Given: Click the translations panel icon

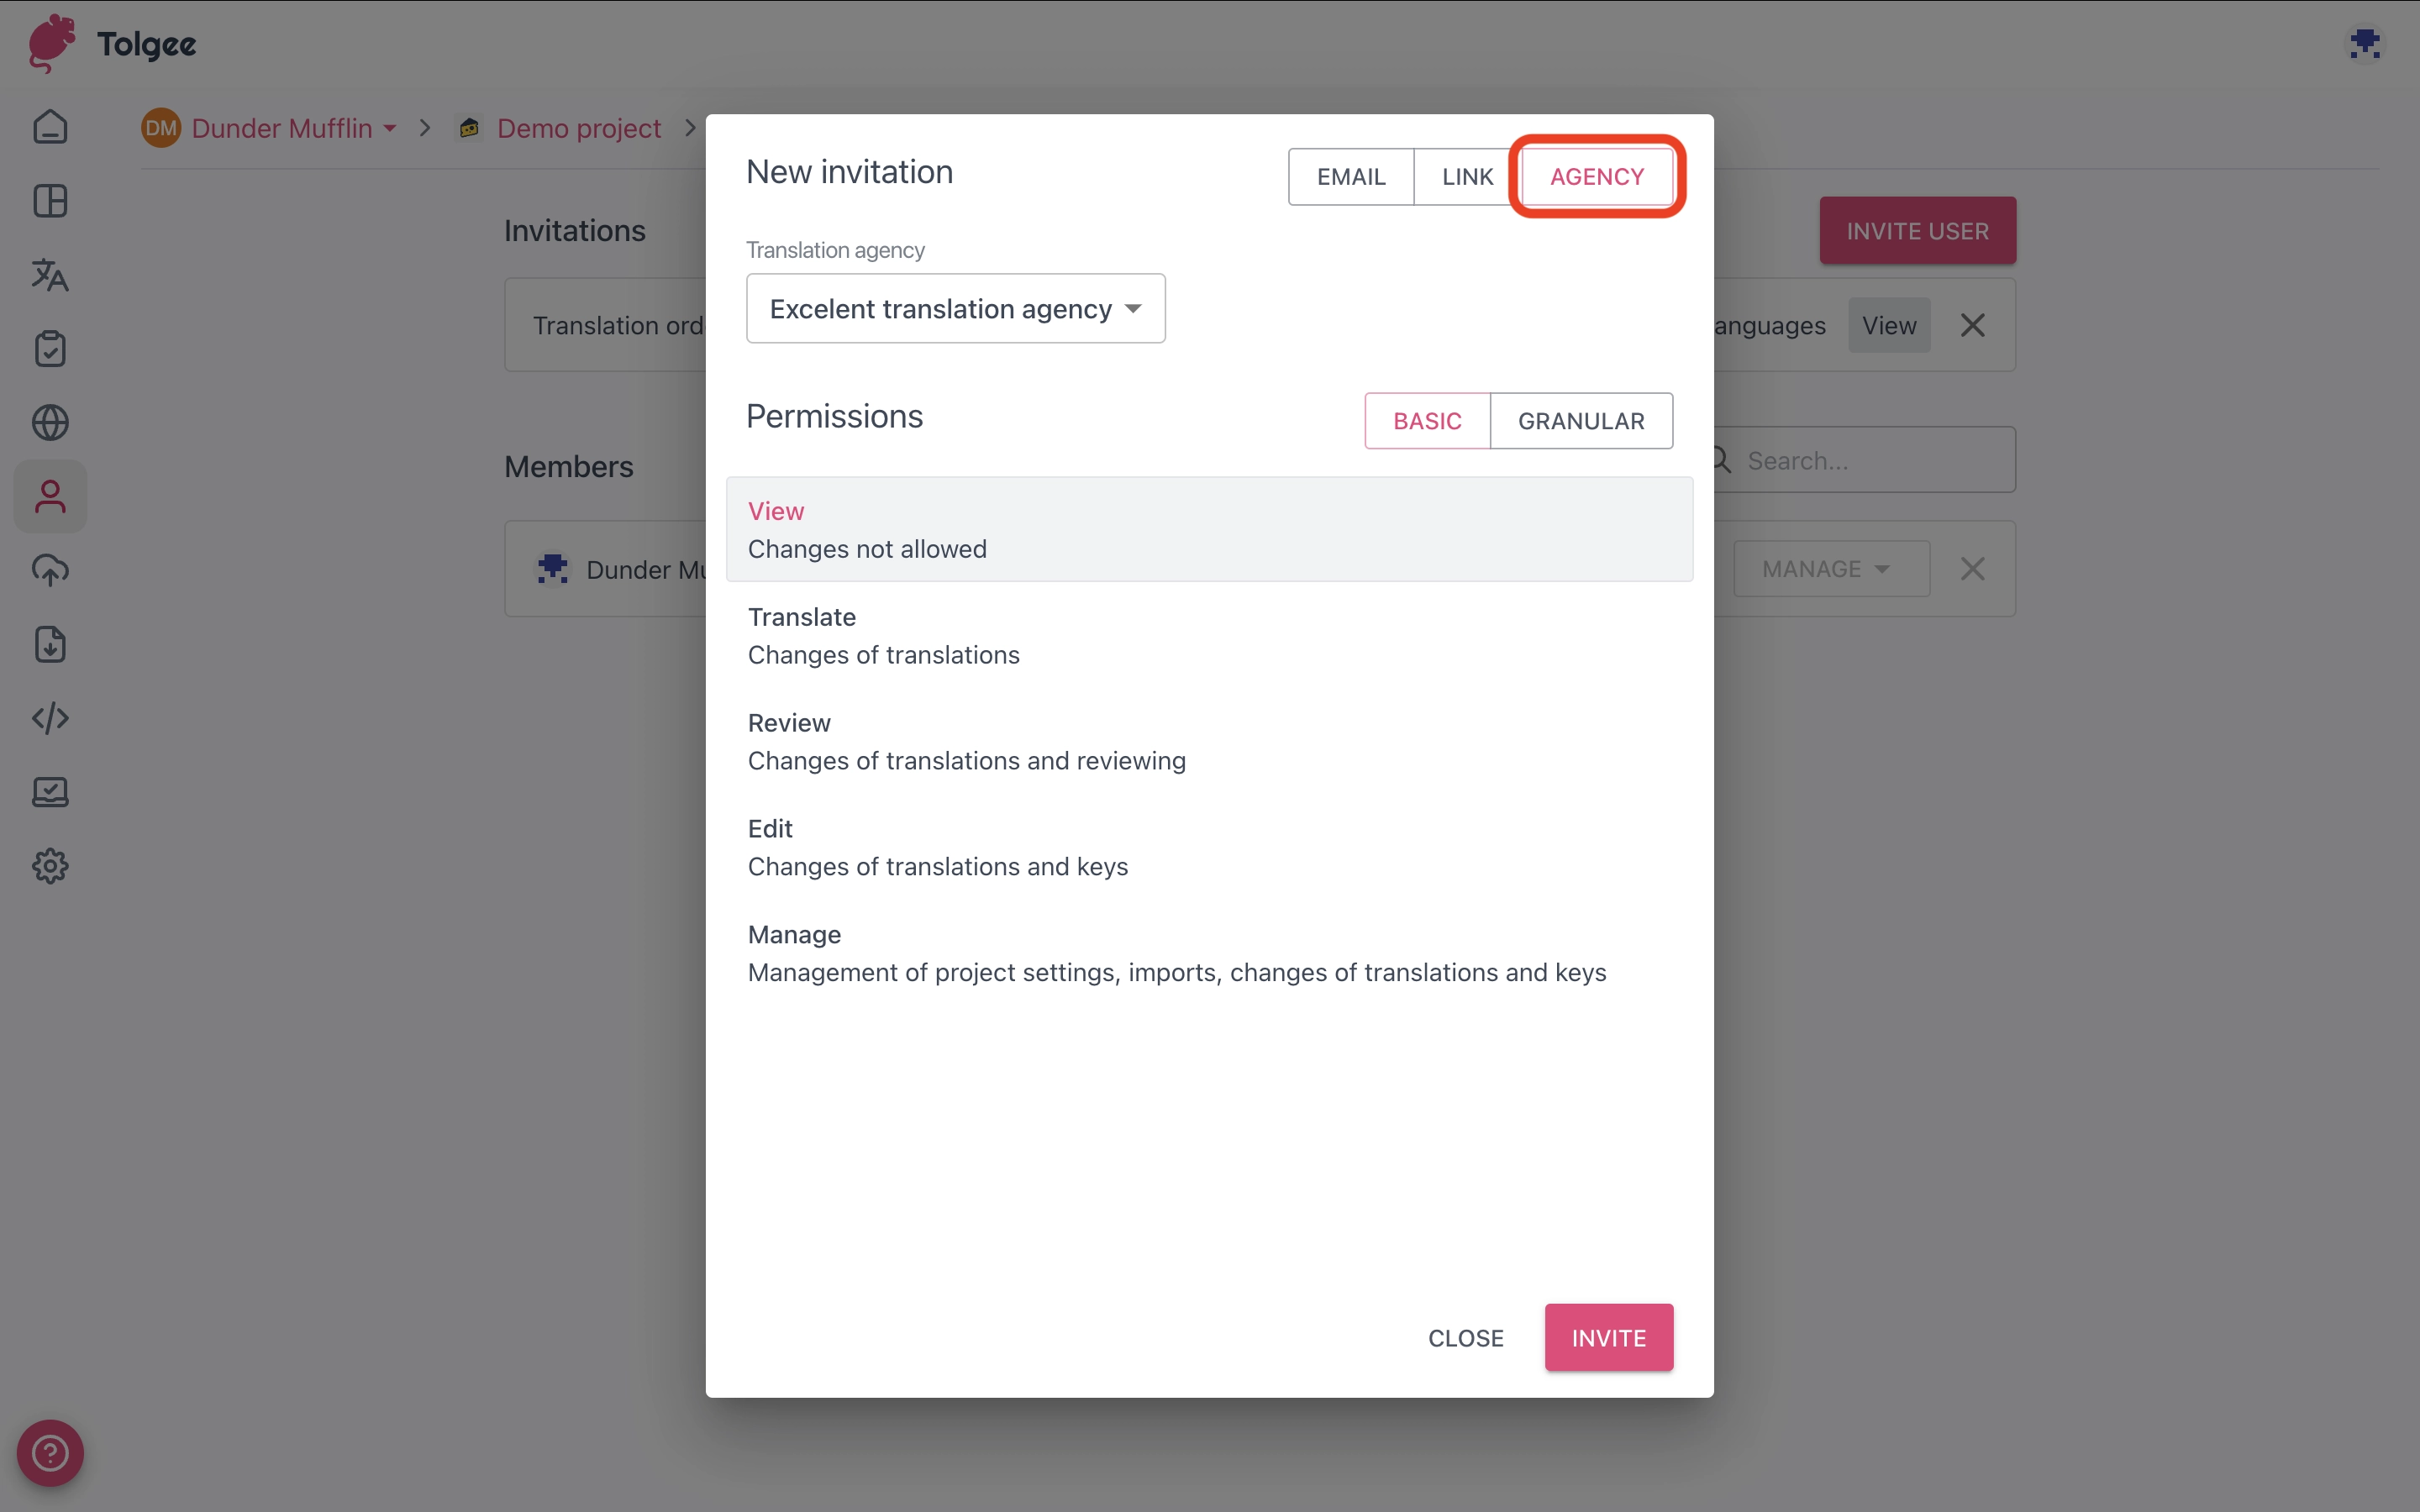Looking at the screenshot, I should [x=49, y=274].
